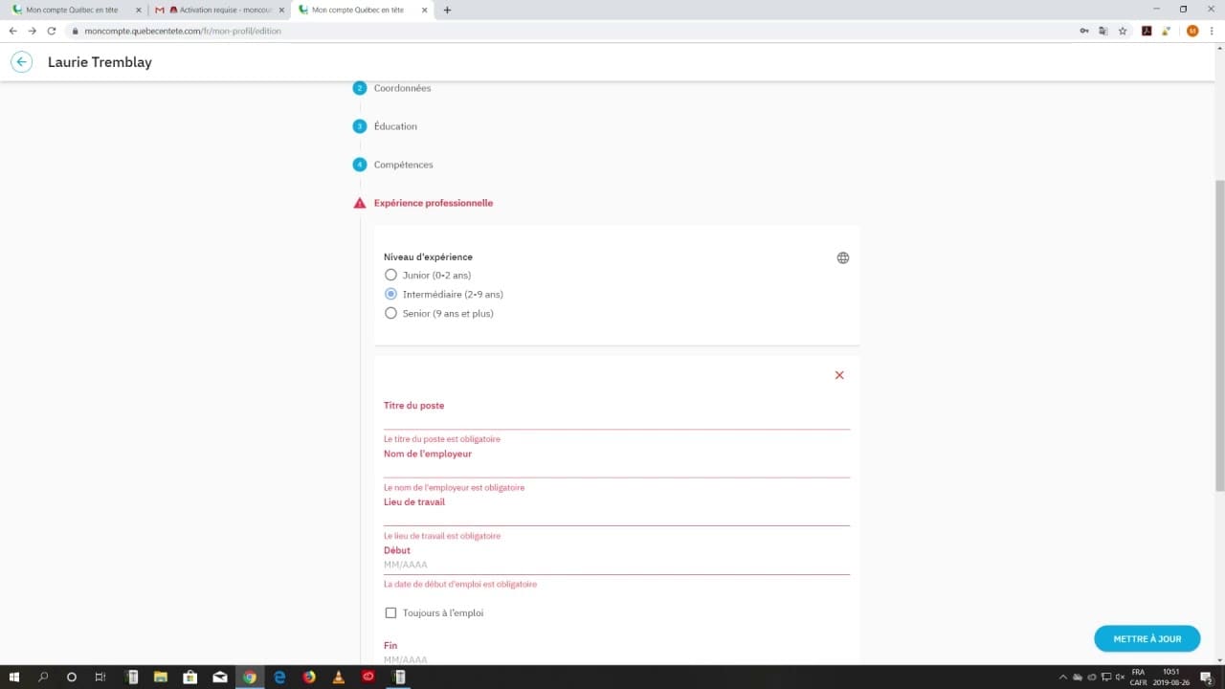The height and width of the screenshot is (689, 1225).
Task: Expand the Éducation step
Action: [395, 126]
